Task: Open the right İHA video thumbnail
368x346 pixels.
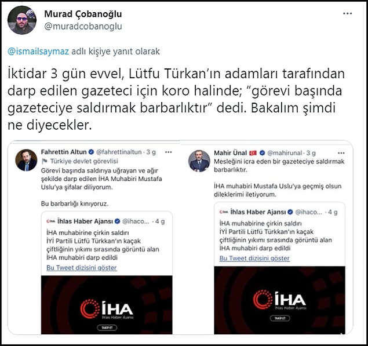Action: pos(279,300)
